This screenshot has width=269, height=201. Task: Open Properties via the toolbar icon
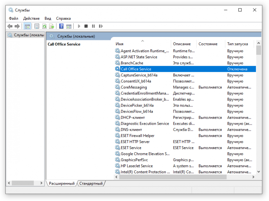[37, 26]
